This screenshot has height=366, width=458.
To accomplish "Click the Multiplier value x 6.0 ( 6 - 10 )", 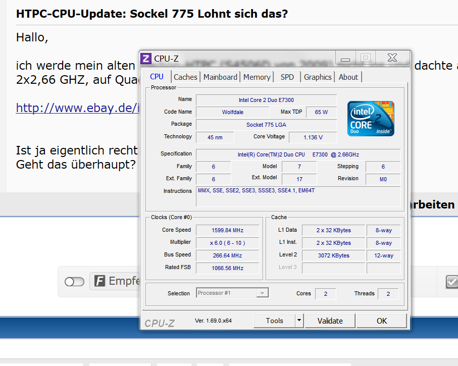I will pos(228,243).
